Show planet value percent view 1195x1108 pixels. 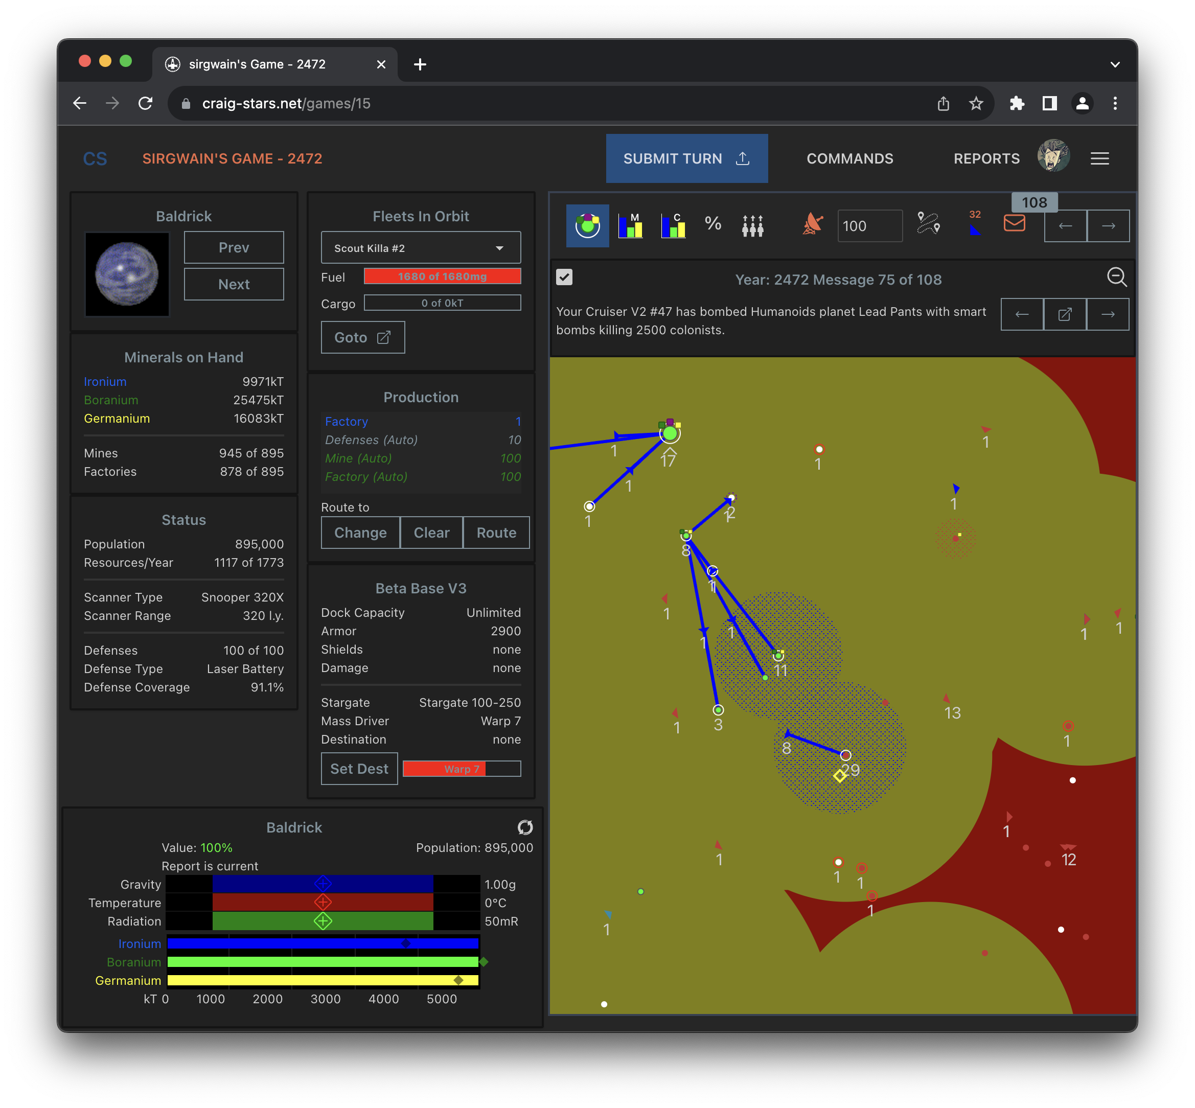(x=713, y=224)
